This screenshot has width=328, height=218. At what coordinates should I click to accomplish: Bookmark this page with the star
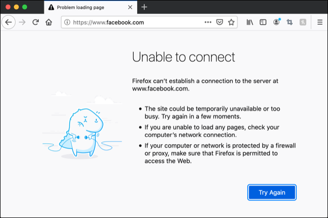coord(232,22)
